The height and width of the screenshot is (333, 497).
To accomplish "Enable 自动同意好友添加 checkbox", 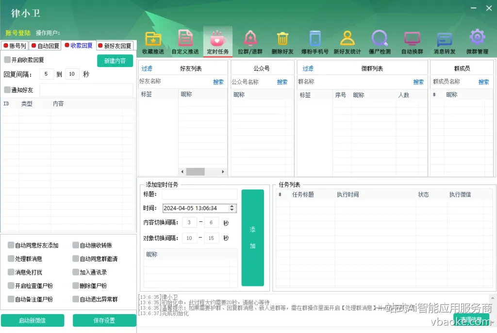I will [11, 245].
